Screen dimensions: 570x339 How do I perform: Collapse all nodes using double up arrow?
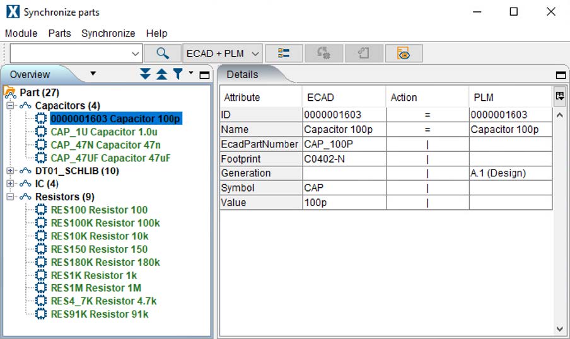click(x=161, y=74)
